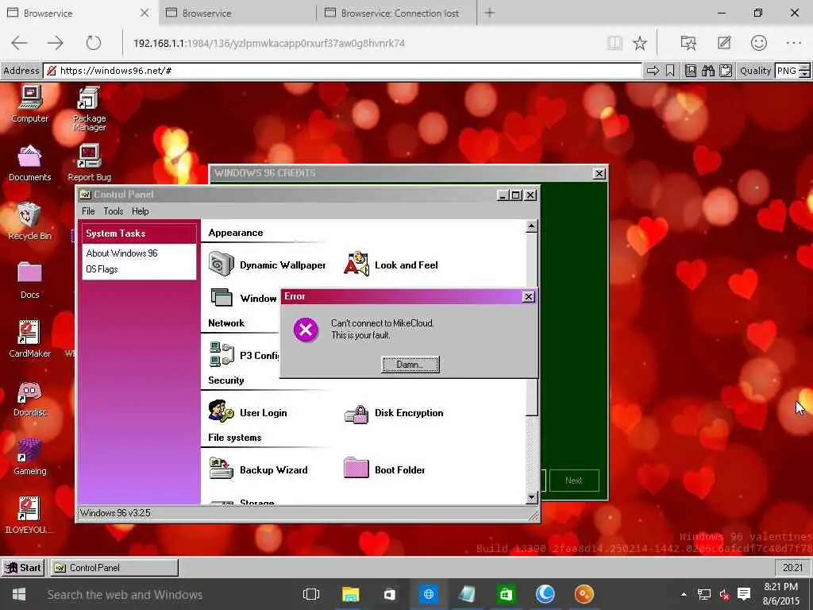Open the P3 Config network item
The height and width of the screenshot is (610, 813).
pos(244,355)
